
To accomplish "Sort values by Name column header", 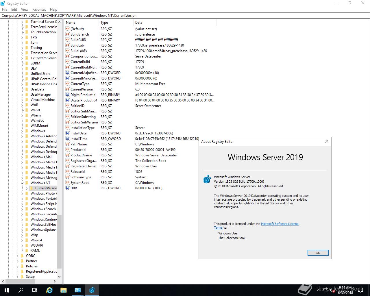I will (x=82, y=22).
